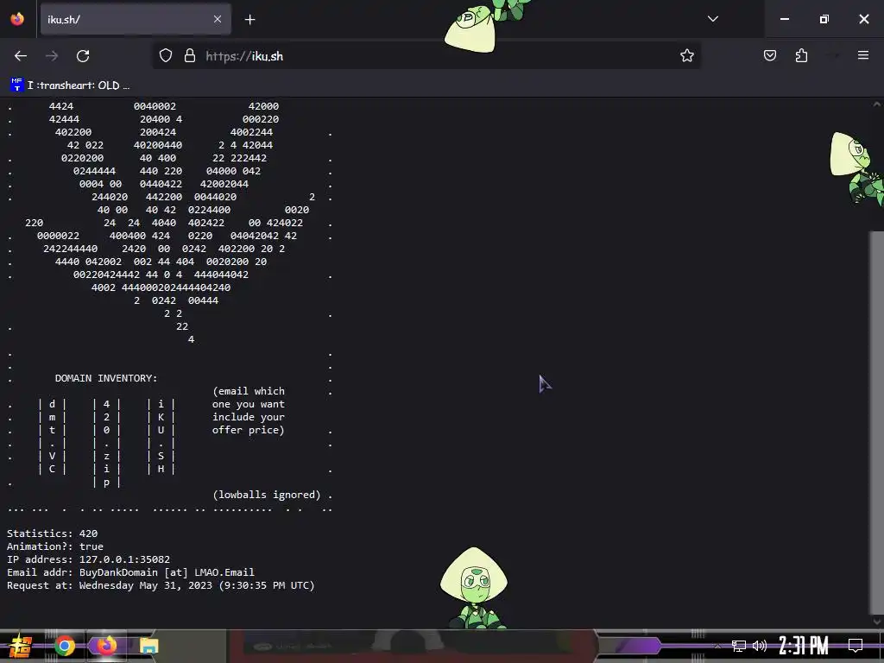Click the 'DOMAIN INVENTORY:' heading text
Viewport: 884px width, 663px height.
tap(106, 378)
